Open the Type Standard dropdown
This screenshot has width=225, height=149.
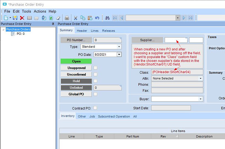[119, 47]
